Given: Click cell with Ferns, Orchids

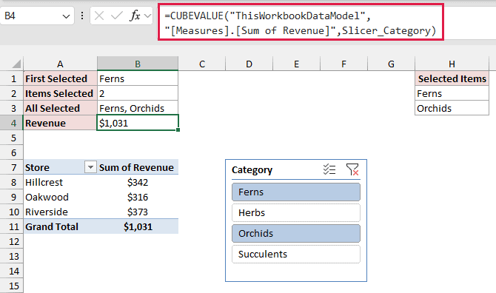Looking at the screenshot, I should pyautogui.click(x=138, y=109).
